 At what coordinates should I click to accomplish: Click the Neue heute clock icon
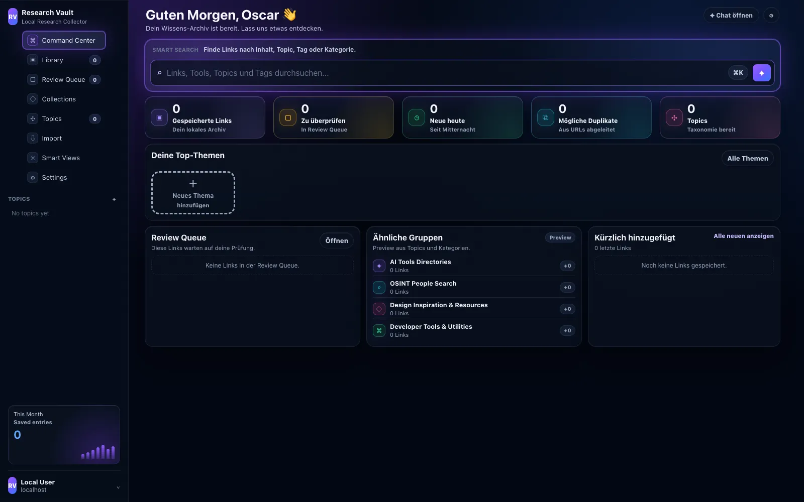[417, 117]
